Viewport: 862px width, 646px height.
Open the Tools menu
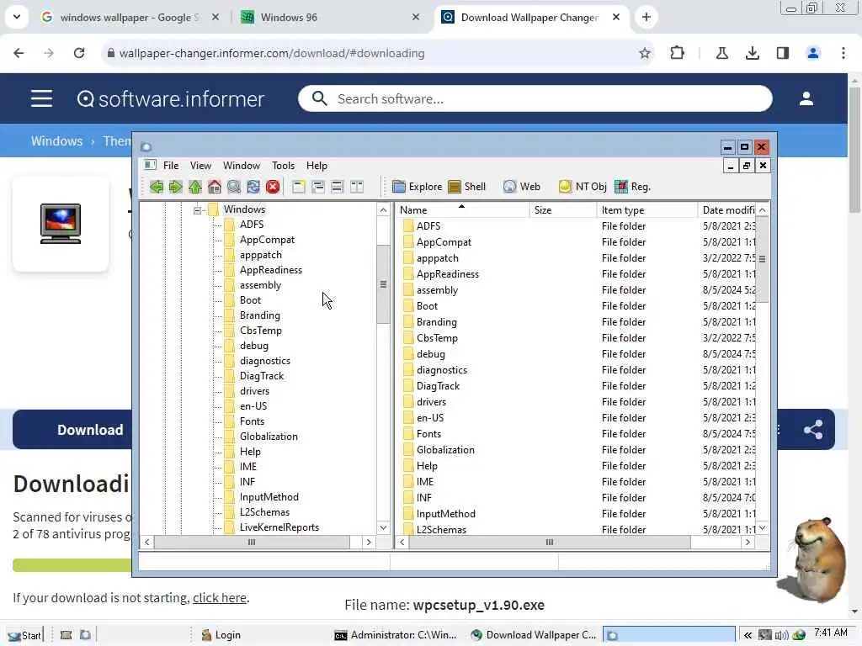click(x=283, y=166)
